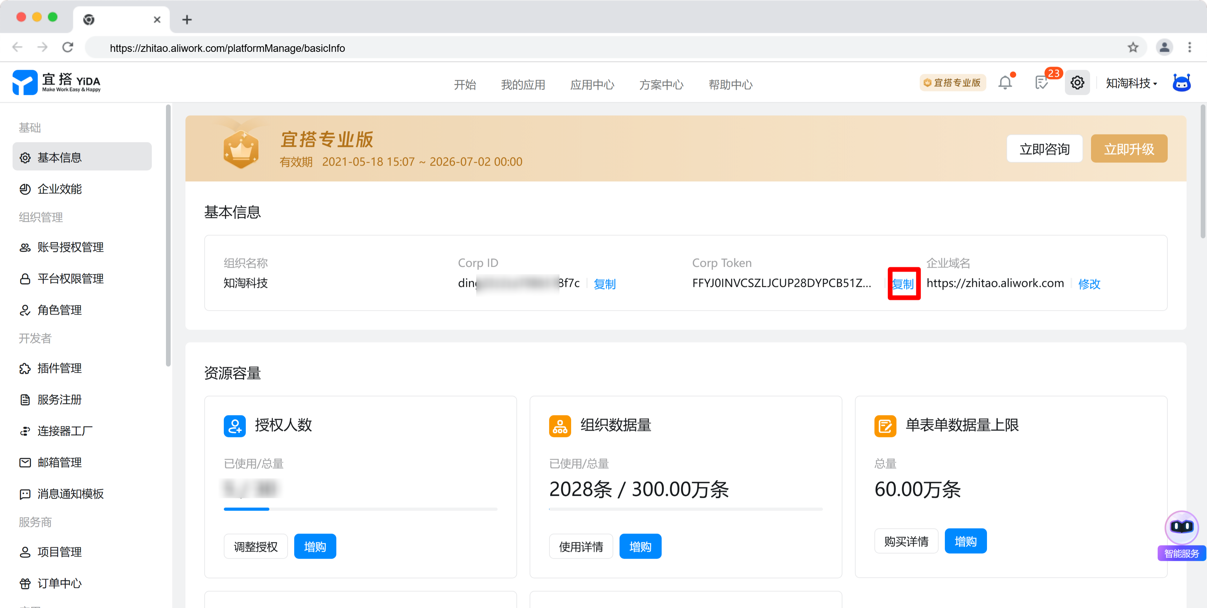This screenshot has height=608, width=1207.
Task: Click the 单表单数据量上限 card icon
Action: pyautogui.click(x=885, y=426)
